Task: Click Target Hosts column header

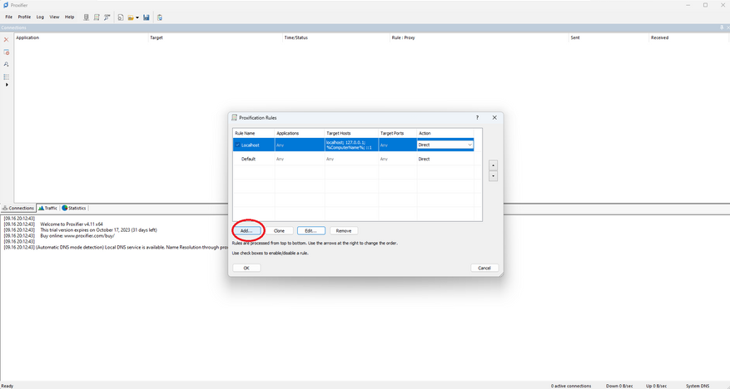Action: (351, 133)
